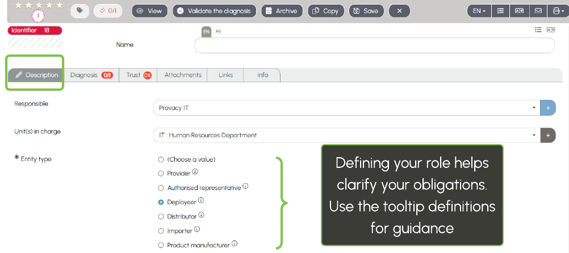Image resolution: width=569 pixels, height=253 pixels.
Task: Click the plus icon beside Responsible field
Action: click(x=548, y=107)
